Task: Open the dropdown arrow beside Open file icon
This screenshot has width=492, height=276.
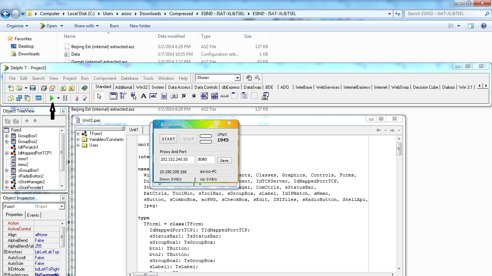Action: tap(26, 88)
